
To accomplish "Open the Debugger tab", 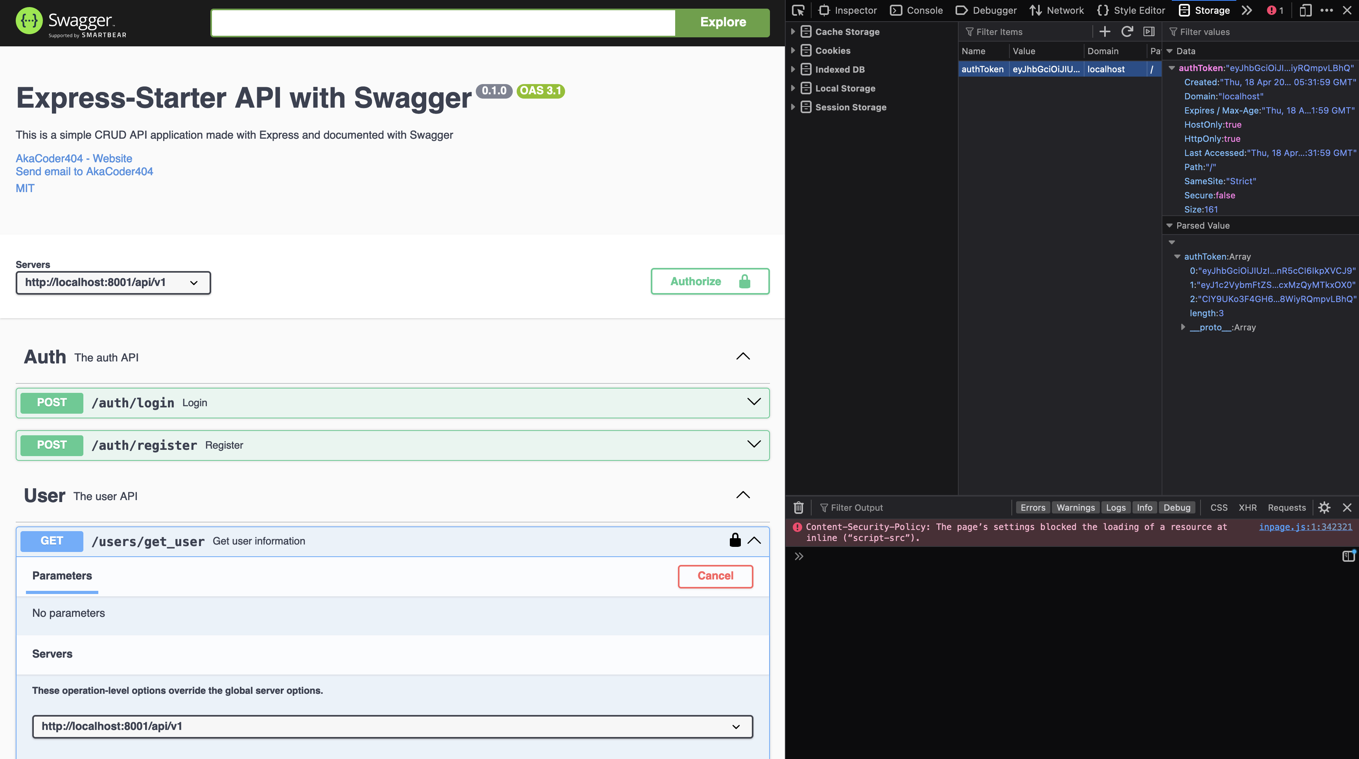I will click(x=987, y=10).
